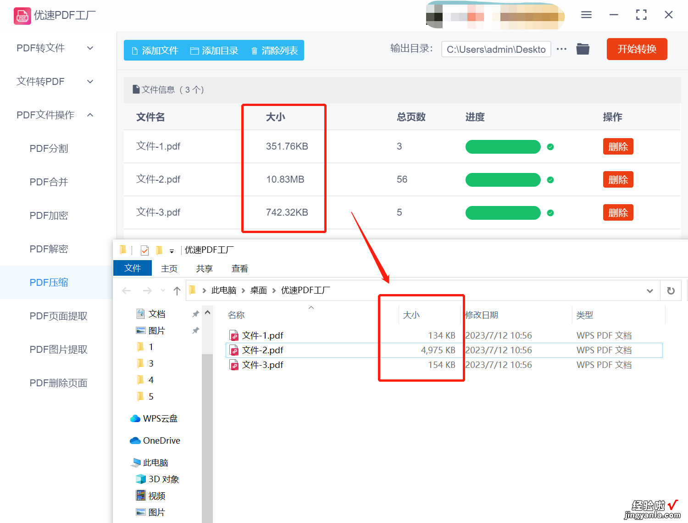Click the 开始转换 button

(637, 49)
